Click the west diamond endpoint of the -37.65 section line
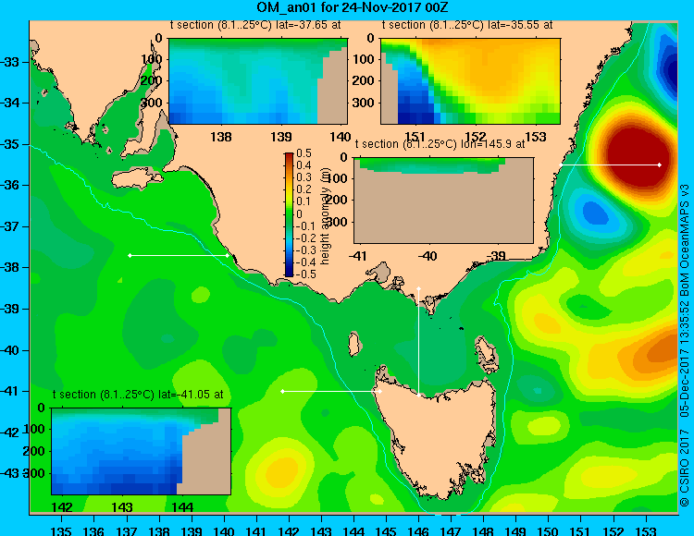This screenshot has width=694, height=536. click(130, 255)
